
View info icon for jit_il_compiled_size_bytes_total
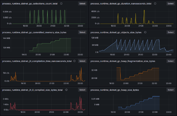point(66,90)
